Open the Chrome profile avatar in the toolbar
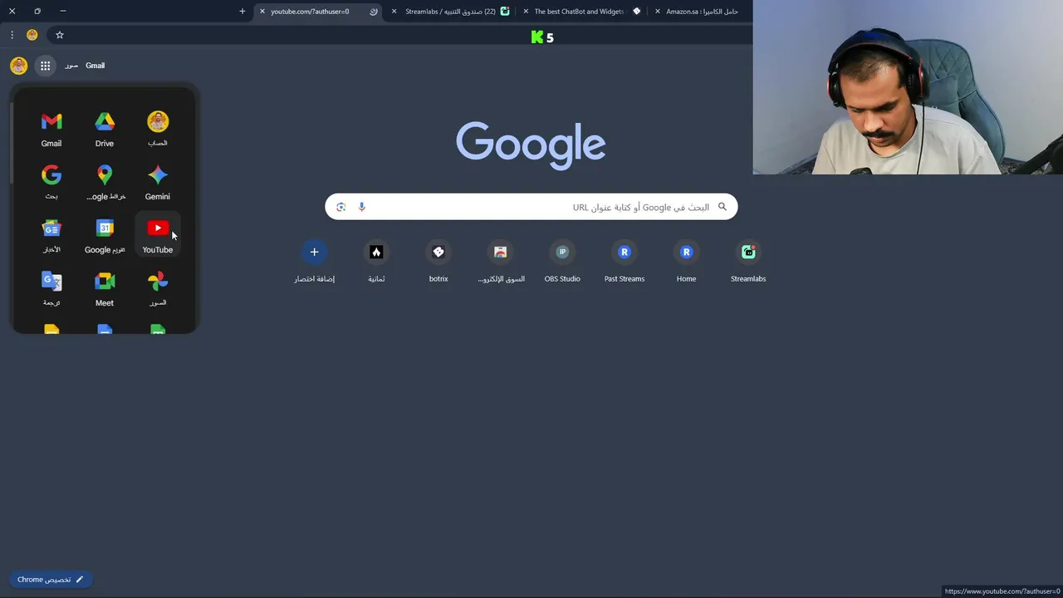The height and width of the screenshot is (598, 1063). pos(32,35)
